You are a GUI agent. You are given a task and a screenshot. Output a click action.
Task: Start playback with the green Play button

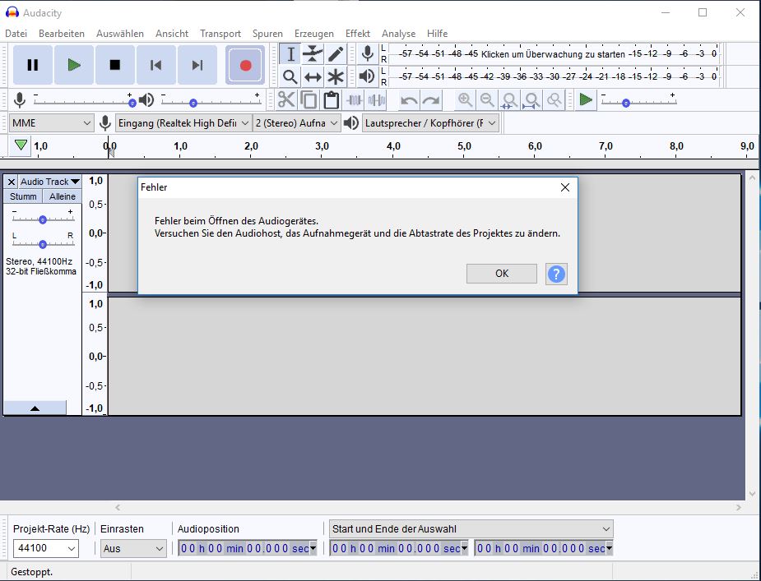pos(74,65)
